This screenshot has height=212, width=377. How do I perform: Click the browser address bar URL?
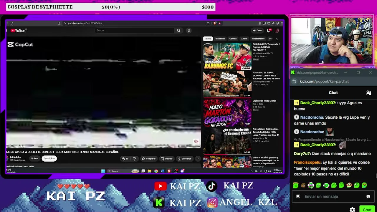(x=85, y=23)
